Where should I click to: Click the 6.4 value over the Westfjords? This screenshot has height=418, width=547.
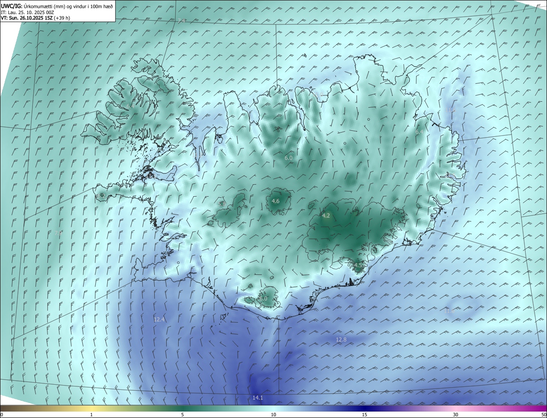tap(130, 106)
